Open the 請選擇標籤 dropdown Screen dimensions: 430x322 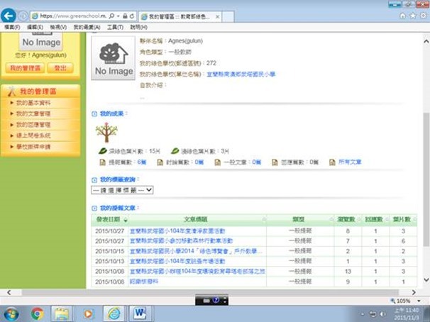(x=123, y=190)
